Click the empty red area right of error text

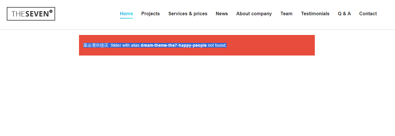pyautogui.click(x=271, y=45)
